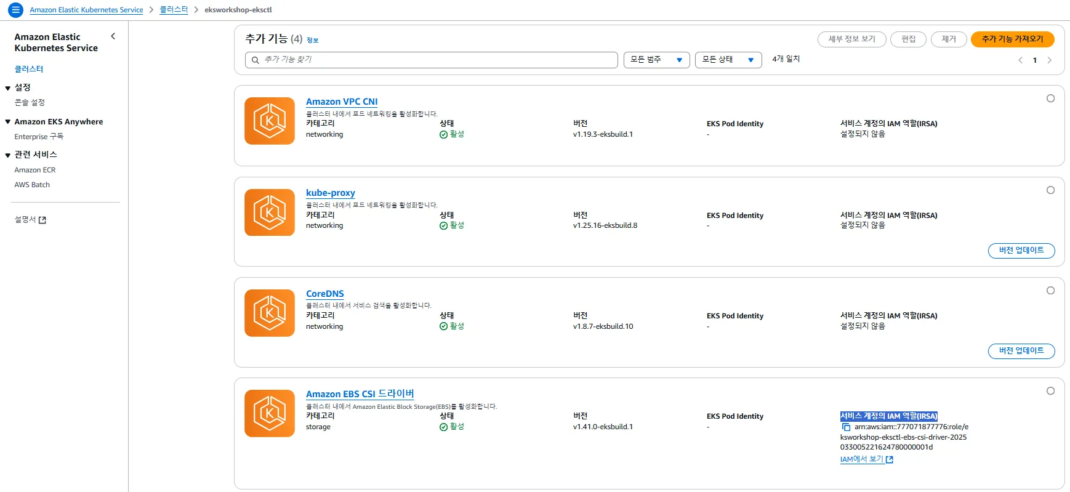
Task: Click the 4개 일치 match count text
Action: click(786, 59)
